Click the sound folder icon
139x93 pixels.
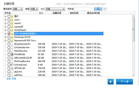point(12,23)
